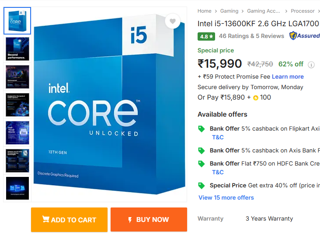The image size is (320, 235).
Task: Click the 4.8 star rating badge
Action: point(206,37)
